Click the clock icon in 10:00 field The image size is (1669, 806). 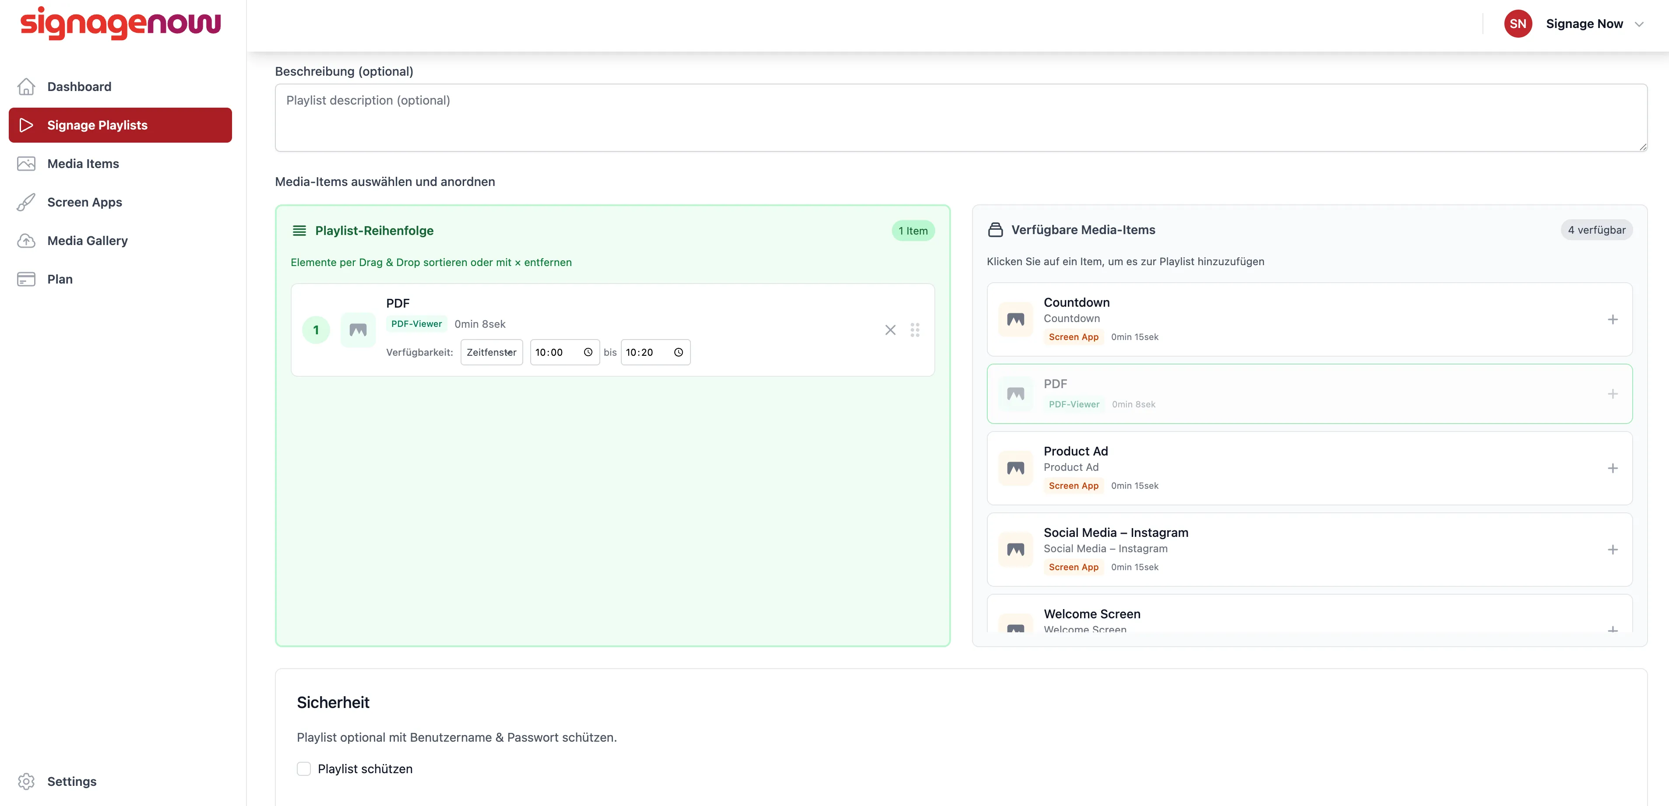click(x=588, y=352)
